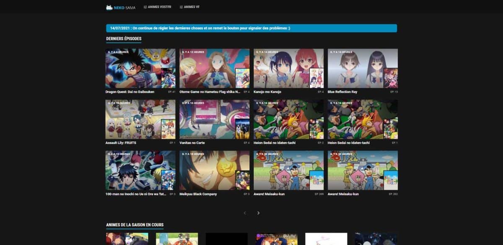Open the Assault Lily: FRUITS thumbnail
The width and height of the screenshot is (503, 245).
click(x=140, y=119)
